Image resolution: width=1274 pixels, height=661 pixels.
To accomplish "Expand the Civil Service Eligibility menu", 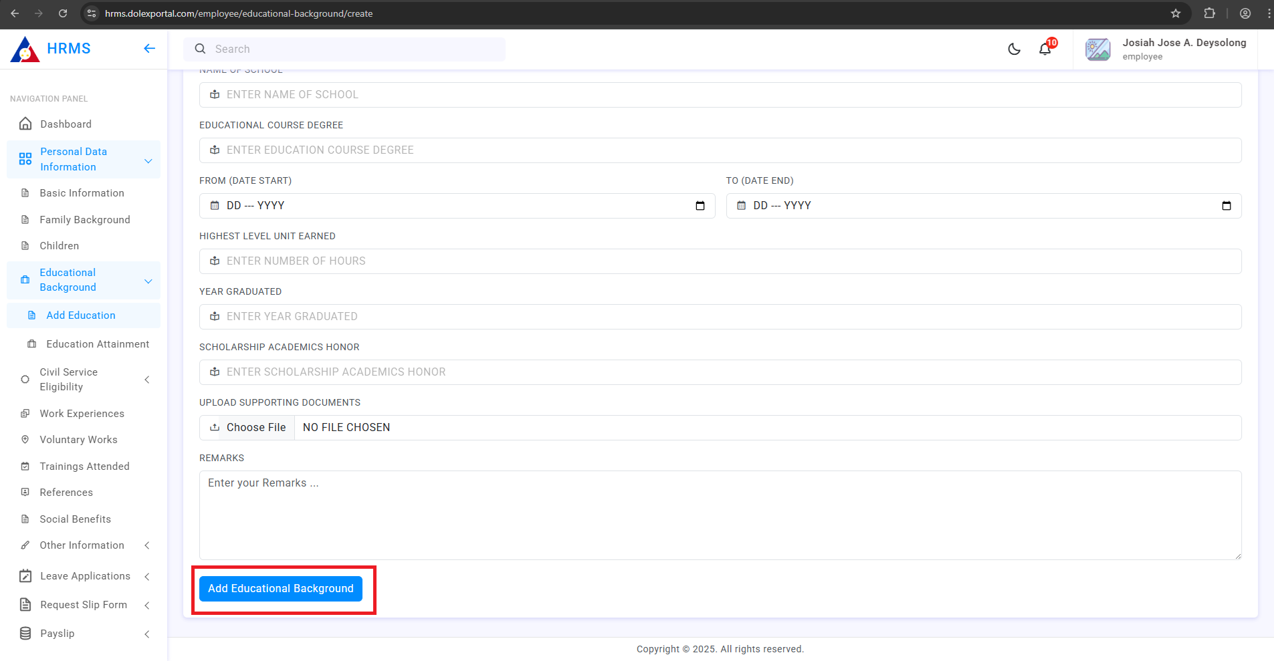I will (x=147, y=380).
